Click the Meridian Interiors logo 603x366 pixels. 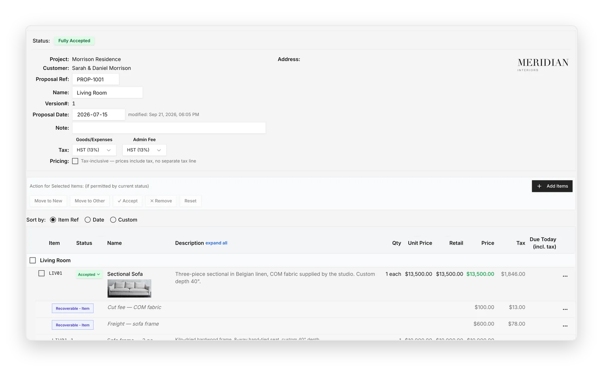coord(543,65)
